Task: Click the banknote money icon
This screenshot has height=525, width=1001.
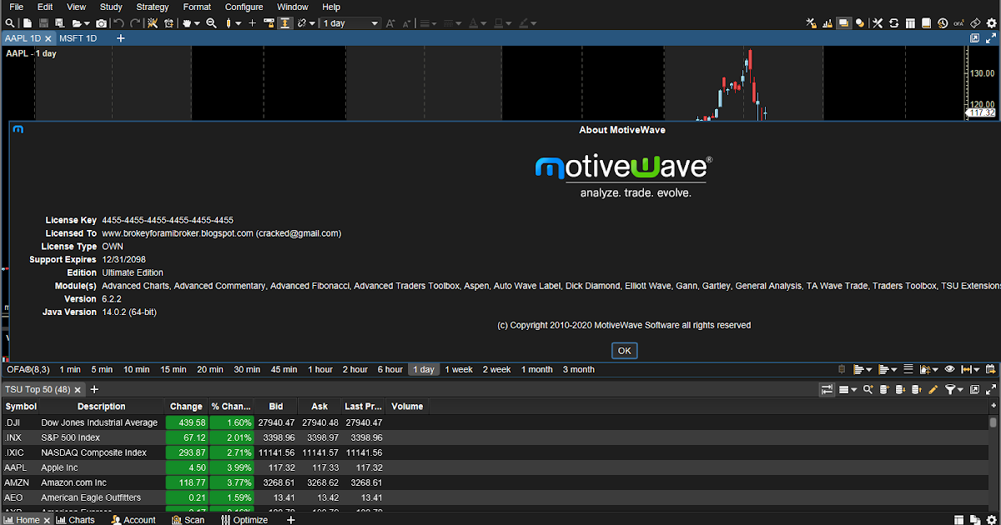Action: [976, 23]
